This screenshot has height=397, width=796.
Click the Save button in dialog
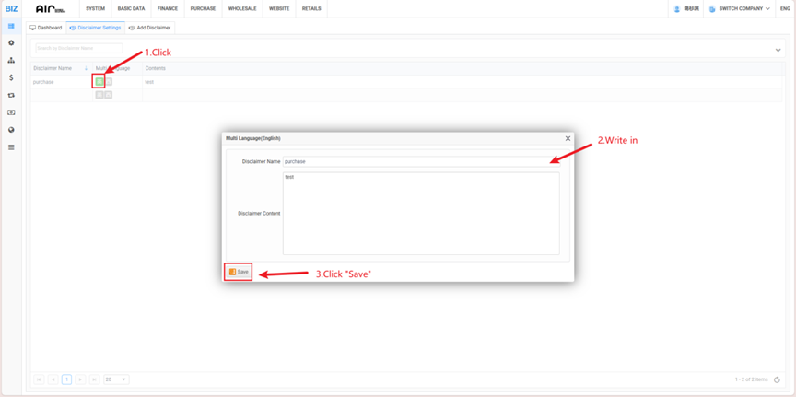coord(239,272)
